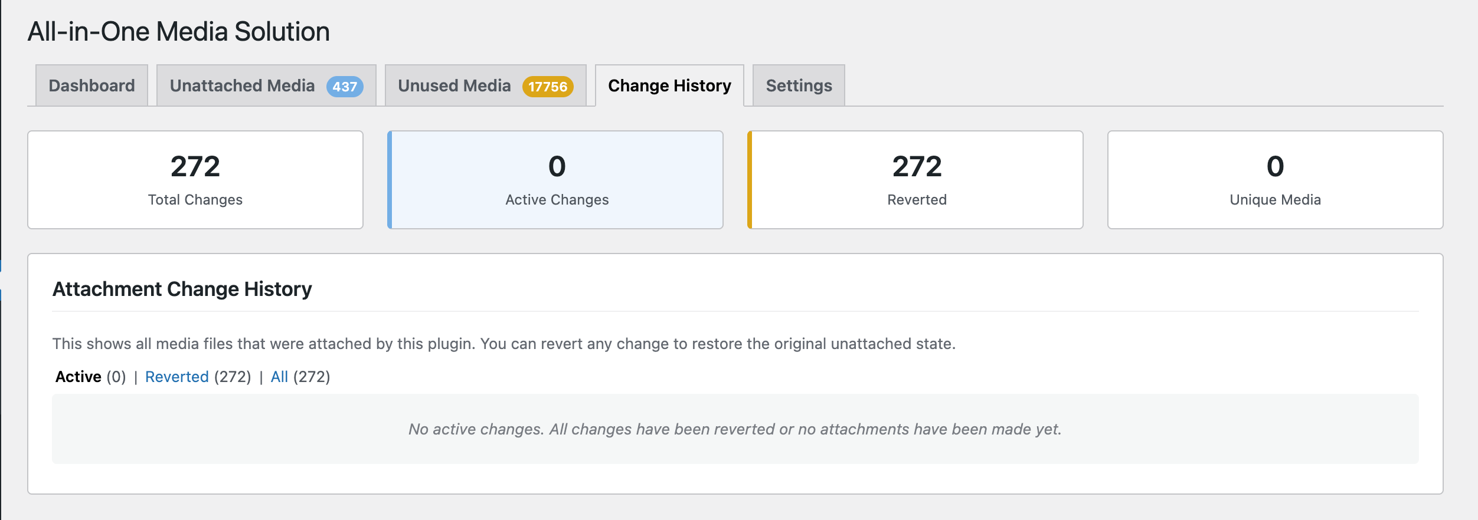Show Reverted changes via filter link
This screenshot has width=1478, height=520.
click(177, 377)
